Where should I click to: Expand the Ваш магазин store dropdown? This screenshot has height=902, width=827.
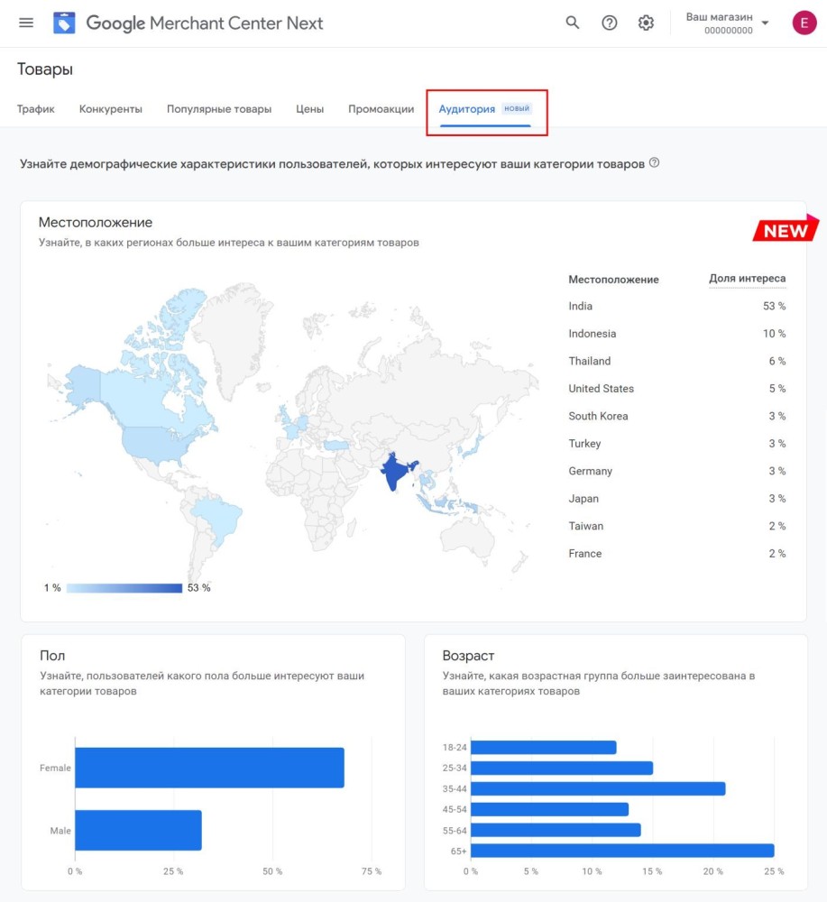pyautogui.click(x=727, y=23)
